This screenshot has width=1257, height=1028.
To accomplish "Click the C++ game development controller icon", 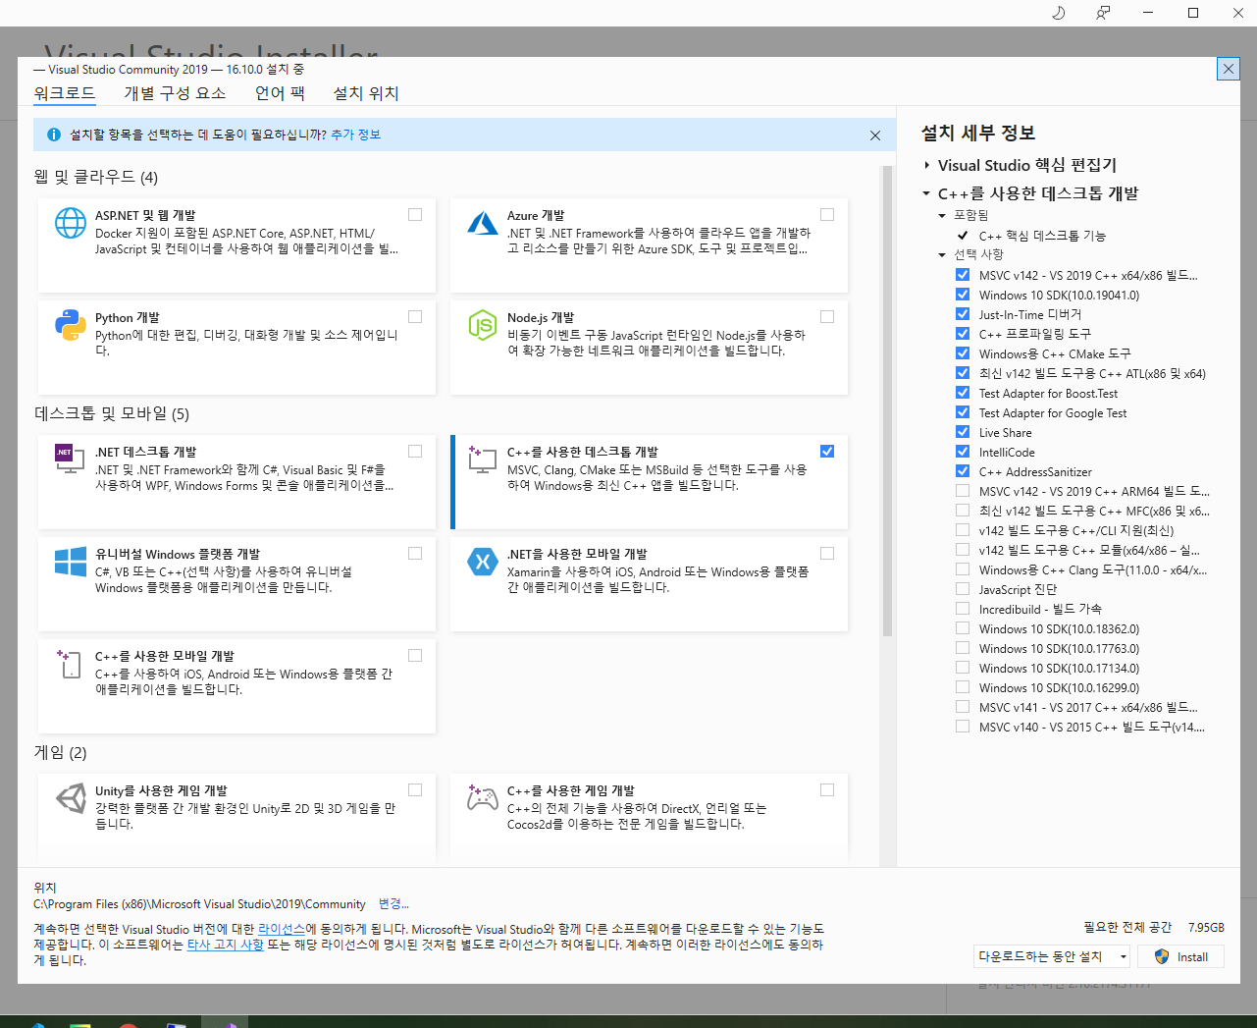I will (x=483, y=798).
